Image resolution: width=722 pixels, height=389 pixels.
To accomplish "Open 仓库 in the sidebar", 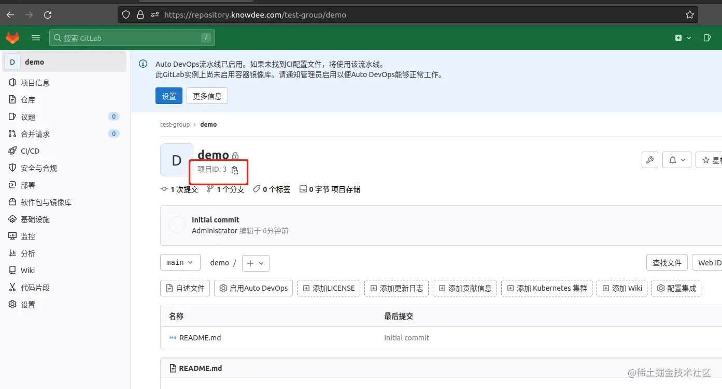I will point(65,100).
